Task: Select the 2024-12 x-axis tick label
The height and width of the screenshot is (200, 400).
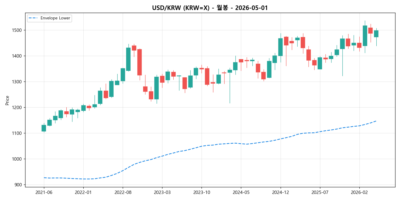Action: (x=280, y=192)
